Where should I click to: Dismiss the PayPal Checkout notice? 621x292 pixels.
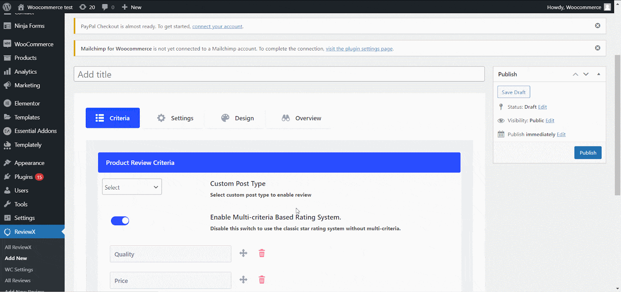tap(598, 26)
